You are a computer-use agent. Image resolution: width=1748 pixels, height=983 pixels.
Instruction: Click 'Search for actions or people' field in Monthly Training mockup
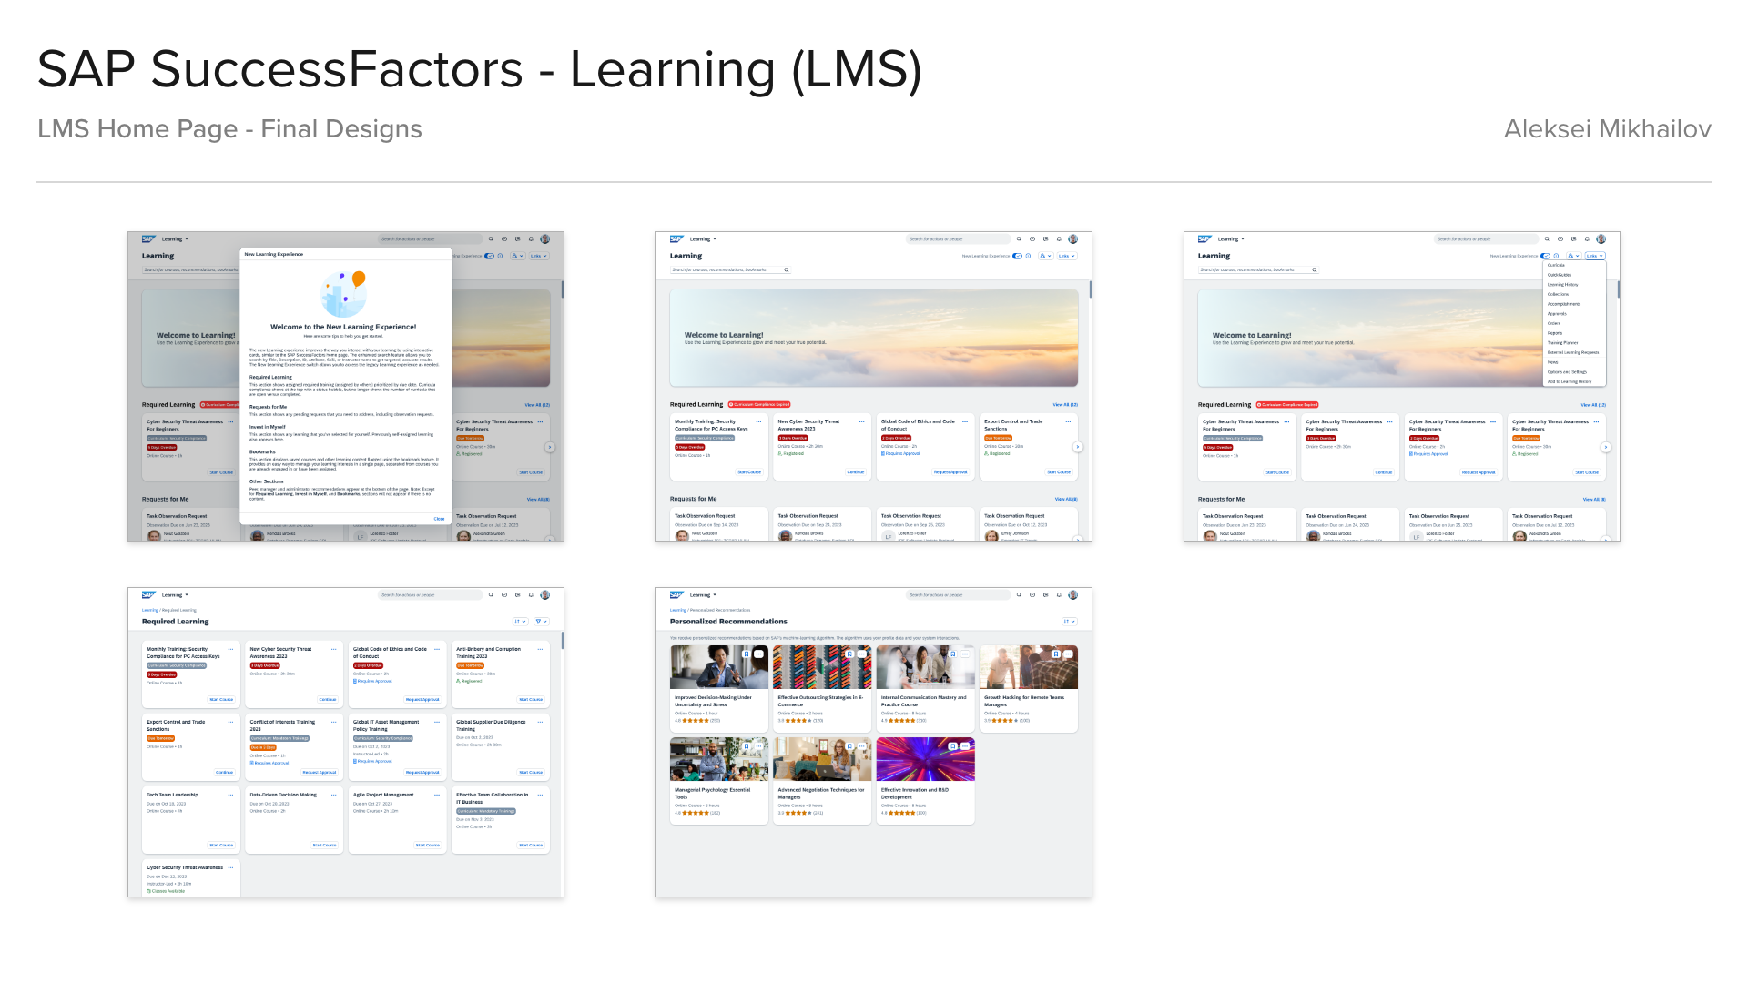click(x=958, y=239)
